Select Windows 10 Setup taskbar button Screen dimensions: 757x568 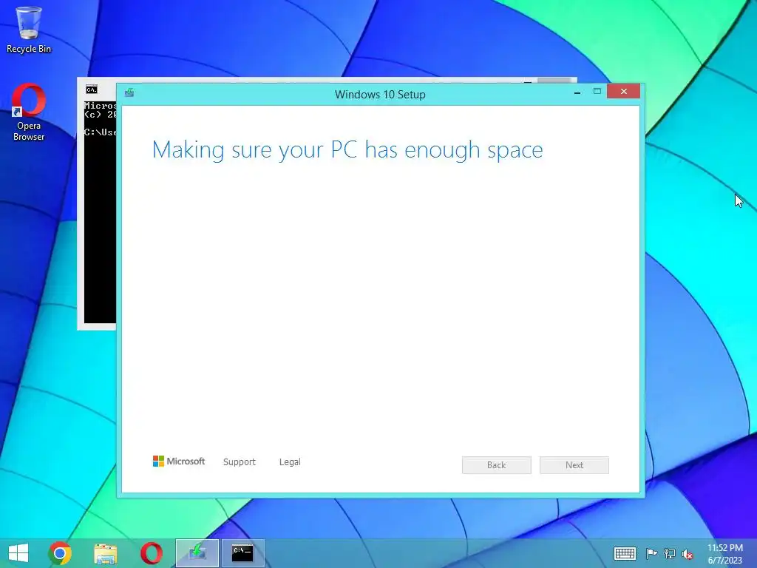[197, 553]
